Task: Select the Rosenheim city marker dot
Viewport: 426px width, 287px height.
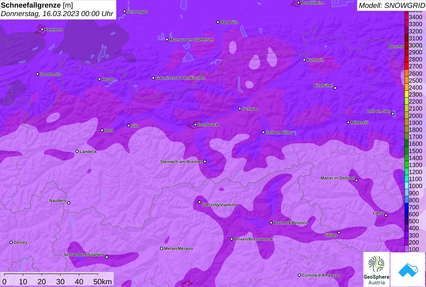Action: pos(298,3)
